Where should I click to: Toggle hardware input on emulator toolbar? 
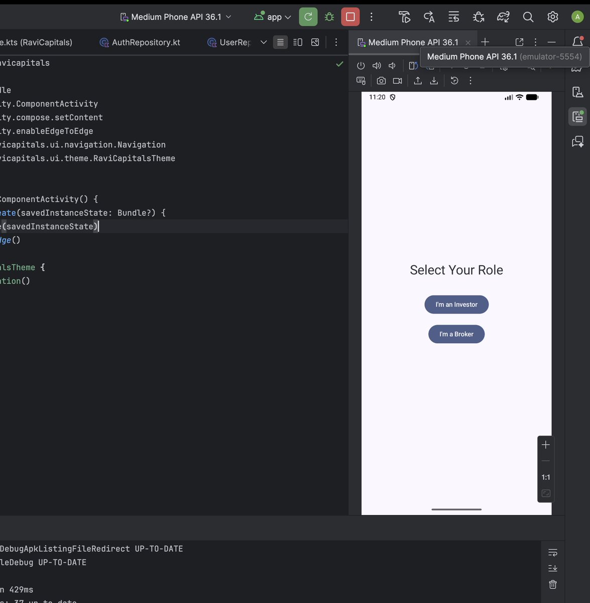tap(361, 80)
